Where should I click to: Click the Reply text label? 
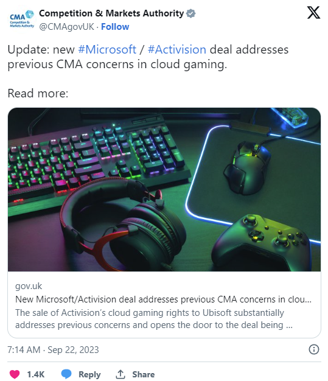89,374
